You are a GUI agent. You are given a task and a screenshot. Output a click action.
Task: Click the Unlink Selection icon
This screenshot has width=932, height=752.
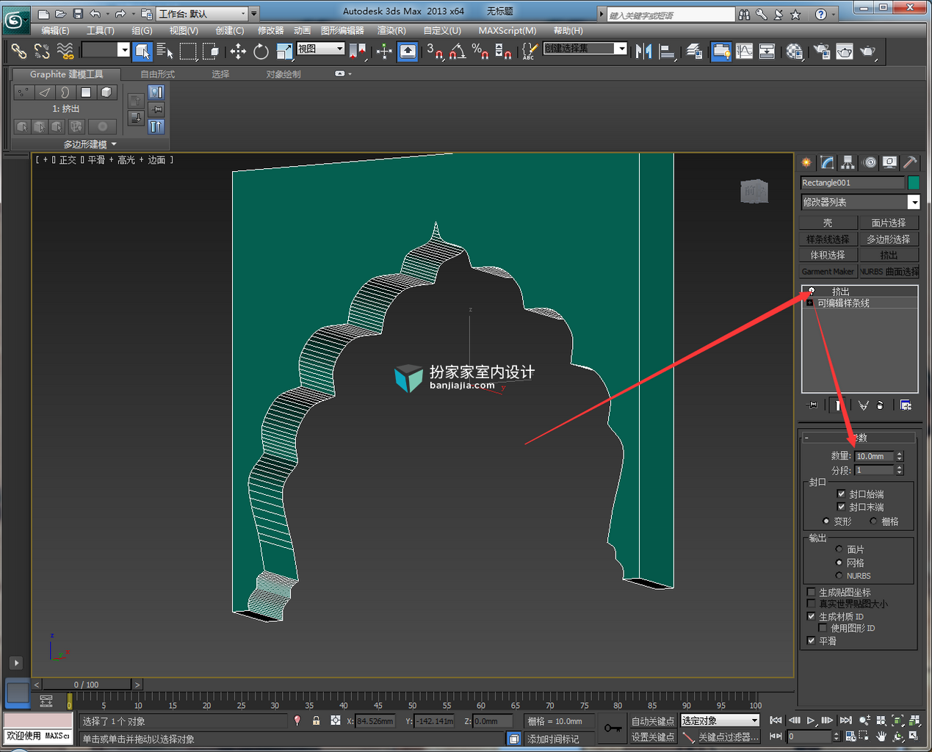click(42, 51)
